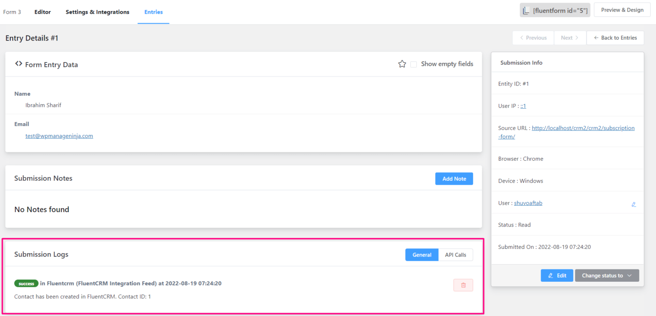
Task: Open the email link test@wpmanageninja.com
Action: click(x=59, y=136)
